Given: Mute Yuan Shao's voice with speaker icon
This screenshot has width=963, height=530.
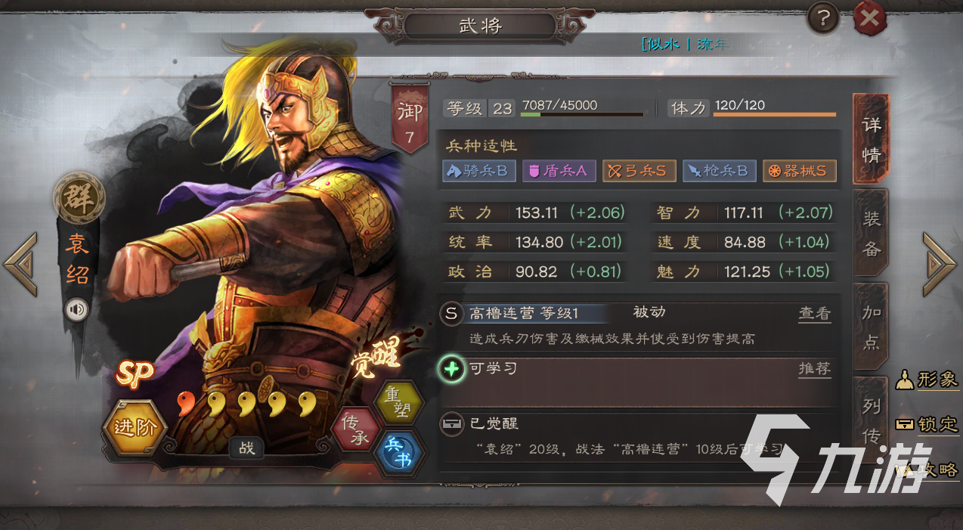Looking at the screenshot, I should (x=76, y=309).
